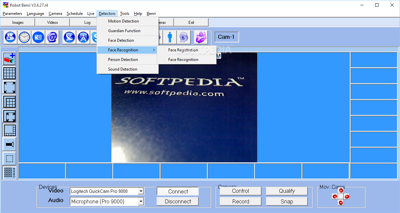Click the broadcast antenna tower icon

(x=83, y=37)
